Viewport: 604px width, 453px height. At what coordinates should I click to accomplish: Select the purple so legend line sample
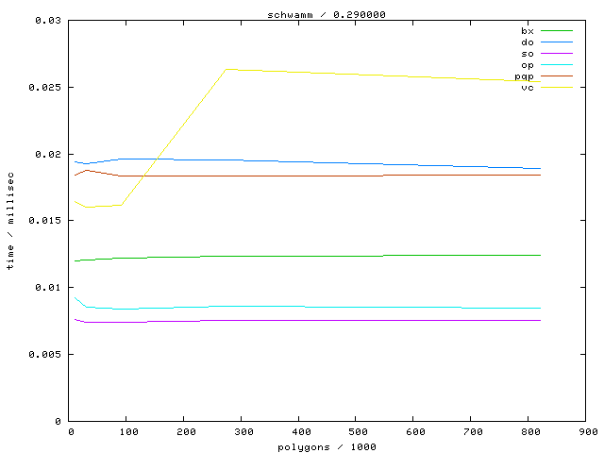(x=557, y=54)
